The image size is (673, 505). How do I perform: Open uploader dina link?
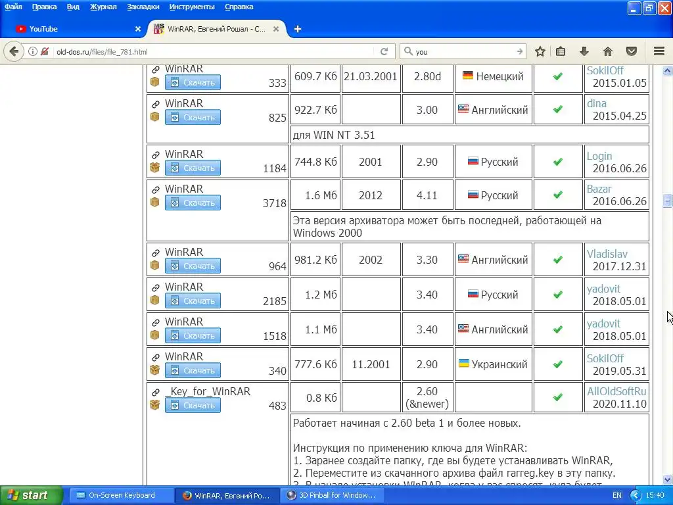point(597,103)
